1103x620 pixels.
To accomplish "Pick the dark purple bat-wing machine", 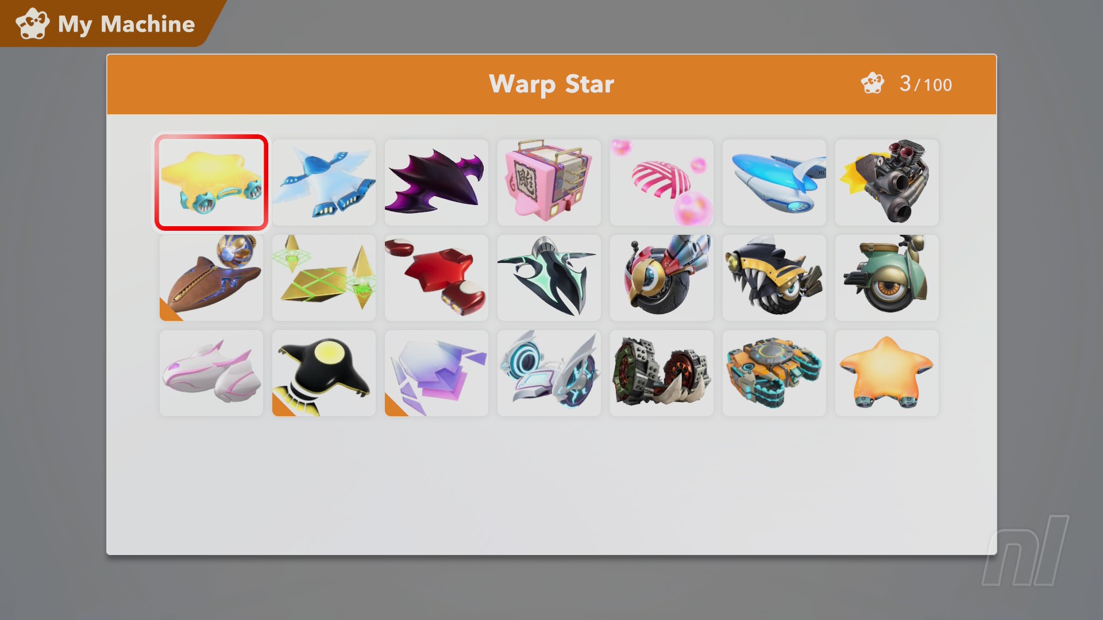I will point(436,183).
